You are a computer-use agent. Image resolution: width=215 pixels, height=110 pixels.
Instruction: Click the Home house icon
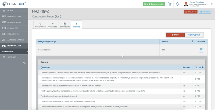[x=4, y=10]
